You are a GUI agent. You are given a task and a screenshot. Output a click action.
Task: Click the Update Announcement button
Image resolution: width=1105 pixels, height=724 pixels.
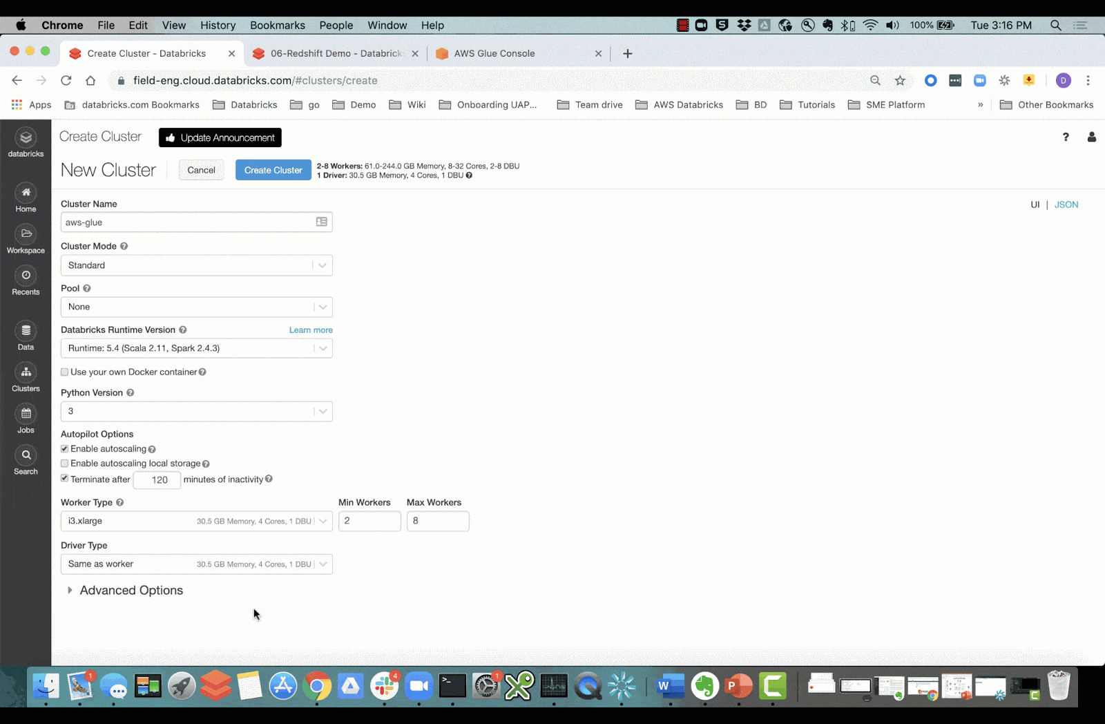[x=220, y=137]
